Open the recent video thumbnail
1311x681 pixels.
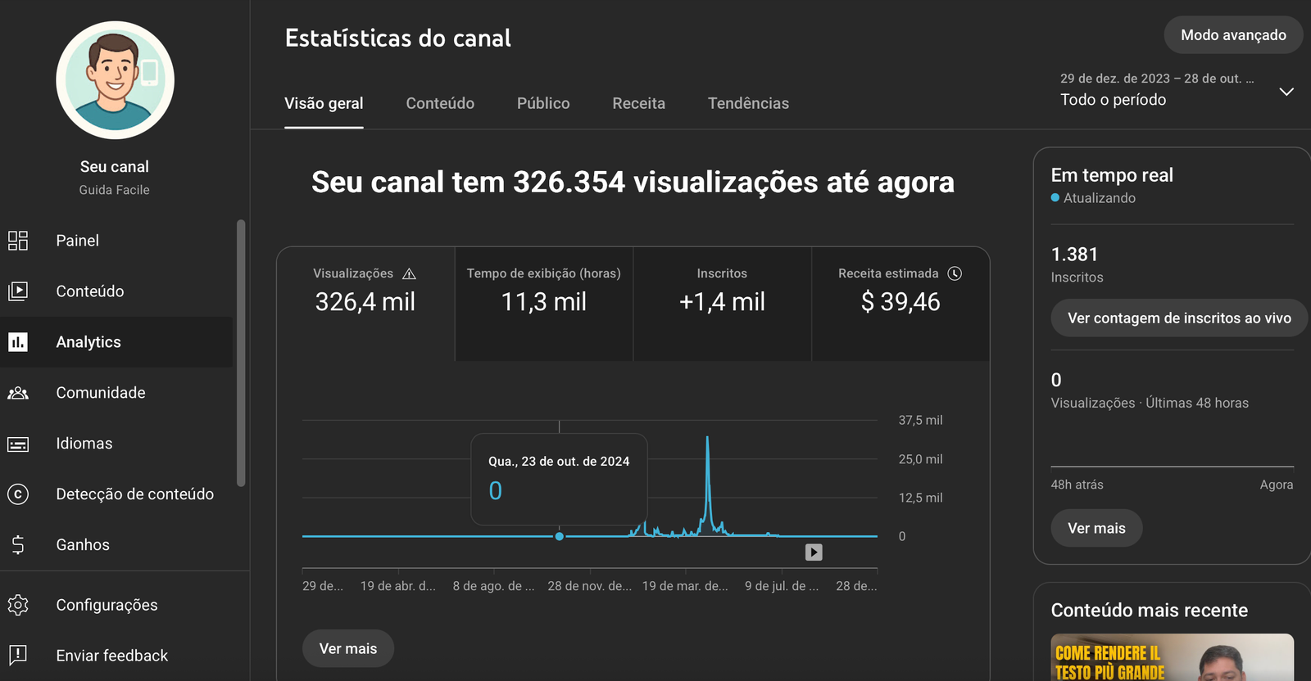pos(1172,657)
